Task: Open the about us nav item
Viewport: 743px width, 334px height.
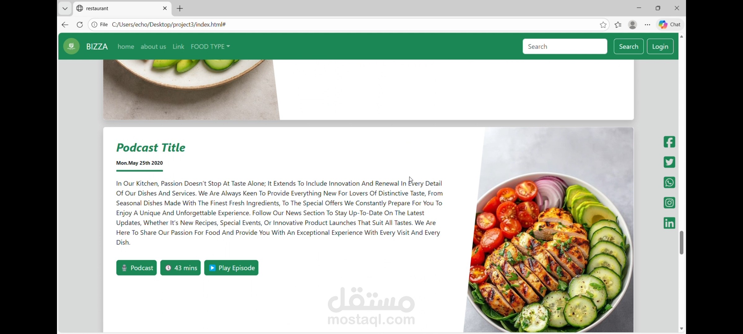Action: (x=153, y=46)
